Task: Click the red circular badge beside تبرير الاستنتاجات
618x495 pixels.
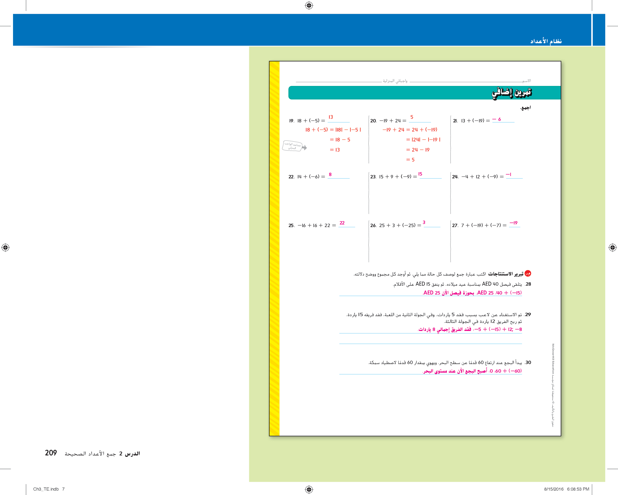Action: 528,273
